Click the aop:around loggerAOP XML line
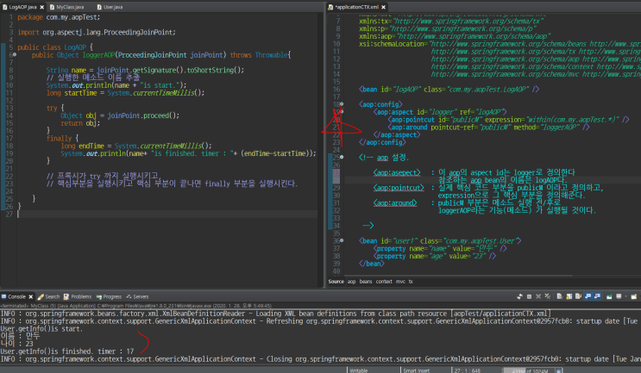This screenshot has height=373, width=641. click(x=488, y=127)
